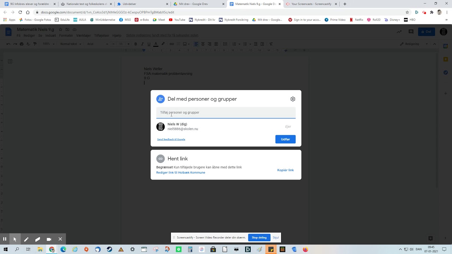This screenshot has width=452, height=254.
Task: Open the EduLife bookmark
Action: point(62,20)
